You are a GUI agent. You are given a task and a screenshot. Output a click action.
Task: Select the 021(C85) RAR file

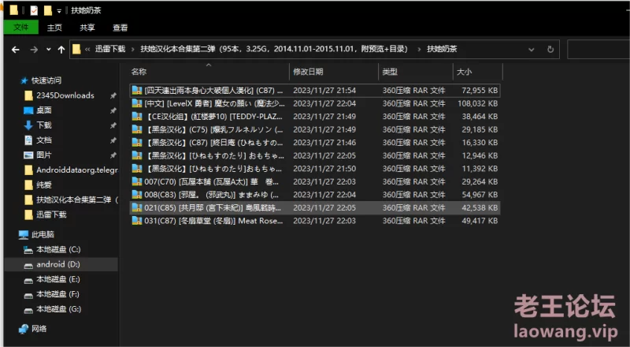(316, 207)
